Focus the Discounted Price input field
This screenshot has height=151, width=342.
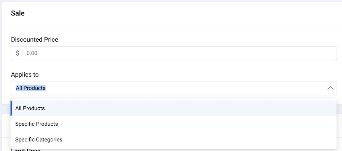tap(171, 53)
